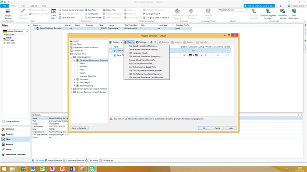Screen dimensions: 307x172
Task: Tick the selection checkbox for Meyer TM row
Action: tap(111, 55)
